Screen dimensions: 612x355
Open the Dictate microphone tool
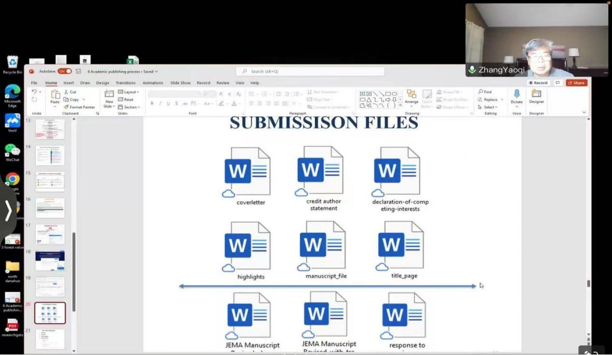516,94
